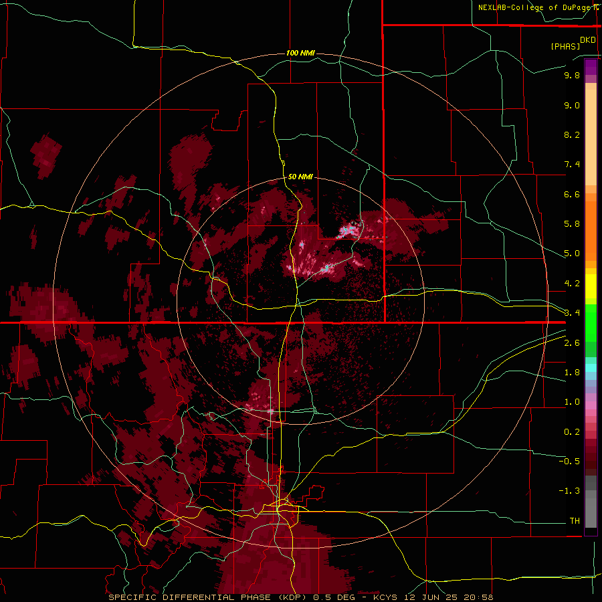Click the 0.2 value on the color scale
The width and height of the screenshot is (602, 602).
click(x=572, y=431)
